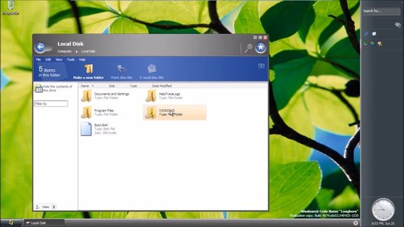Sort by the Size column header
404x227 pixels.
112,86
